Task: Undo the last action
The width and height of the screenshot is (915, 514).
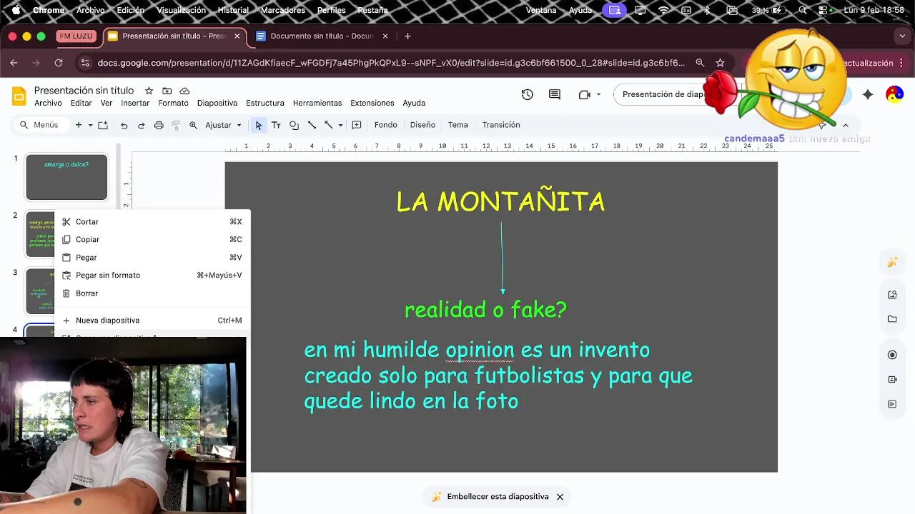Action: (x=124, y=125)
